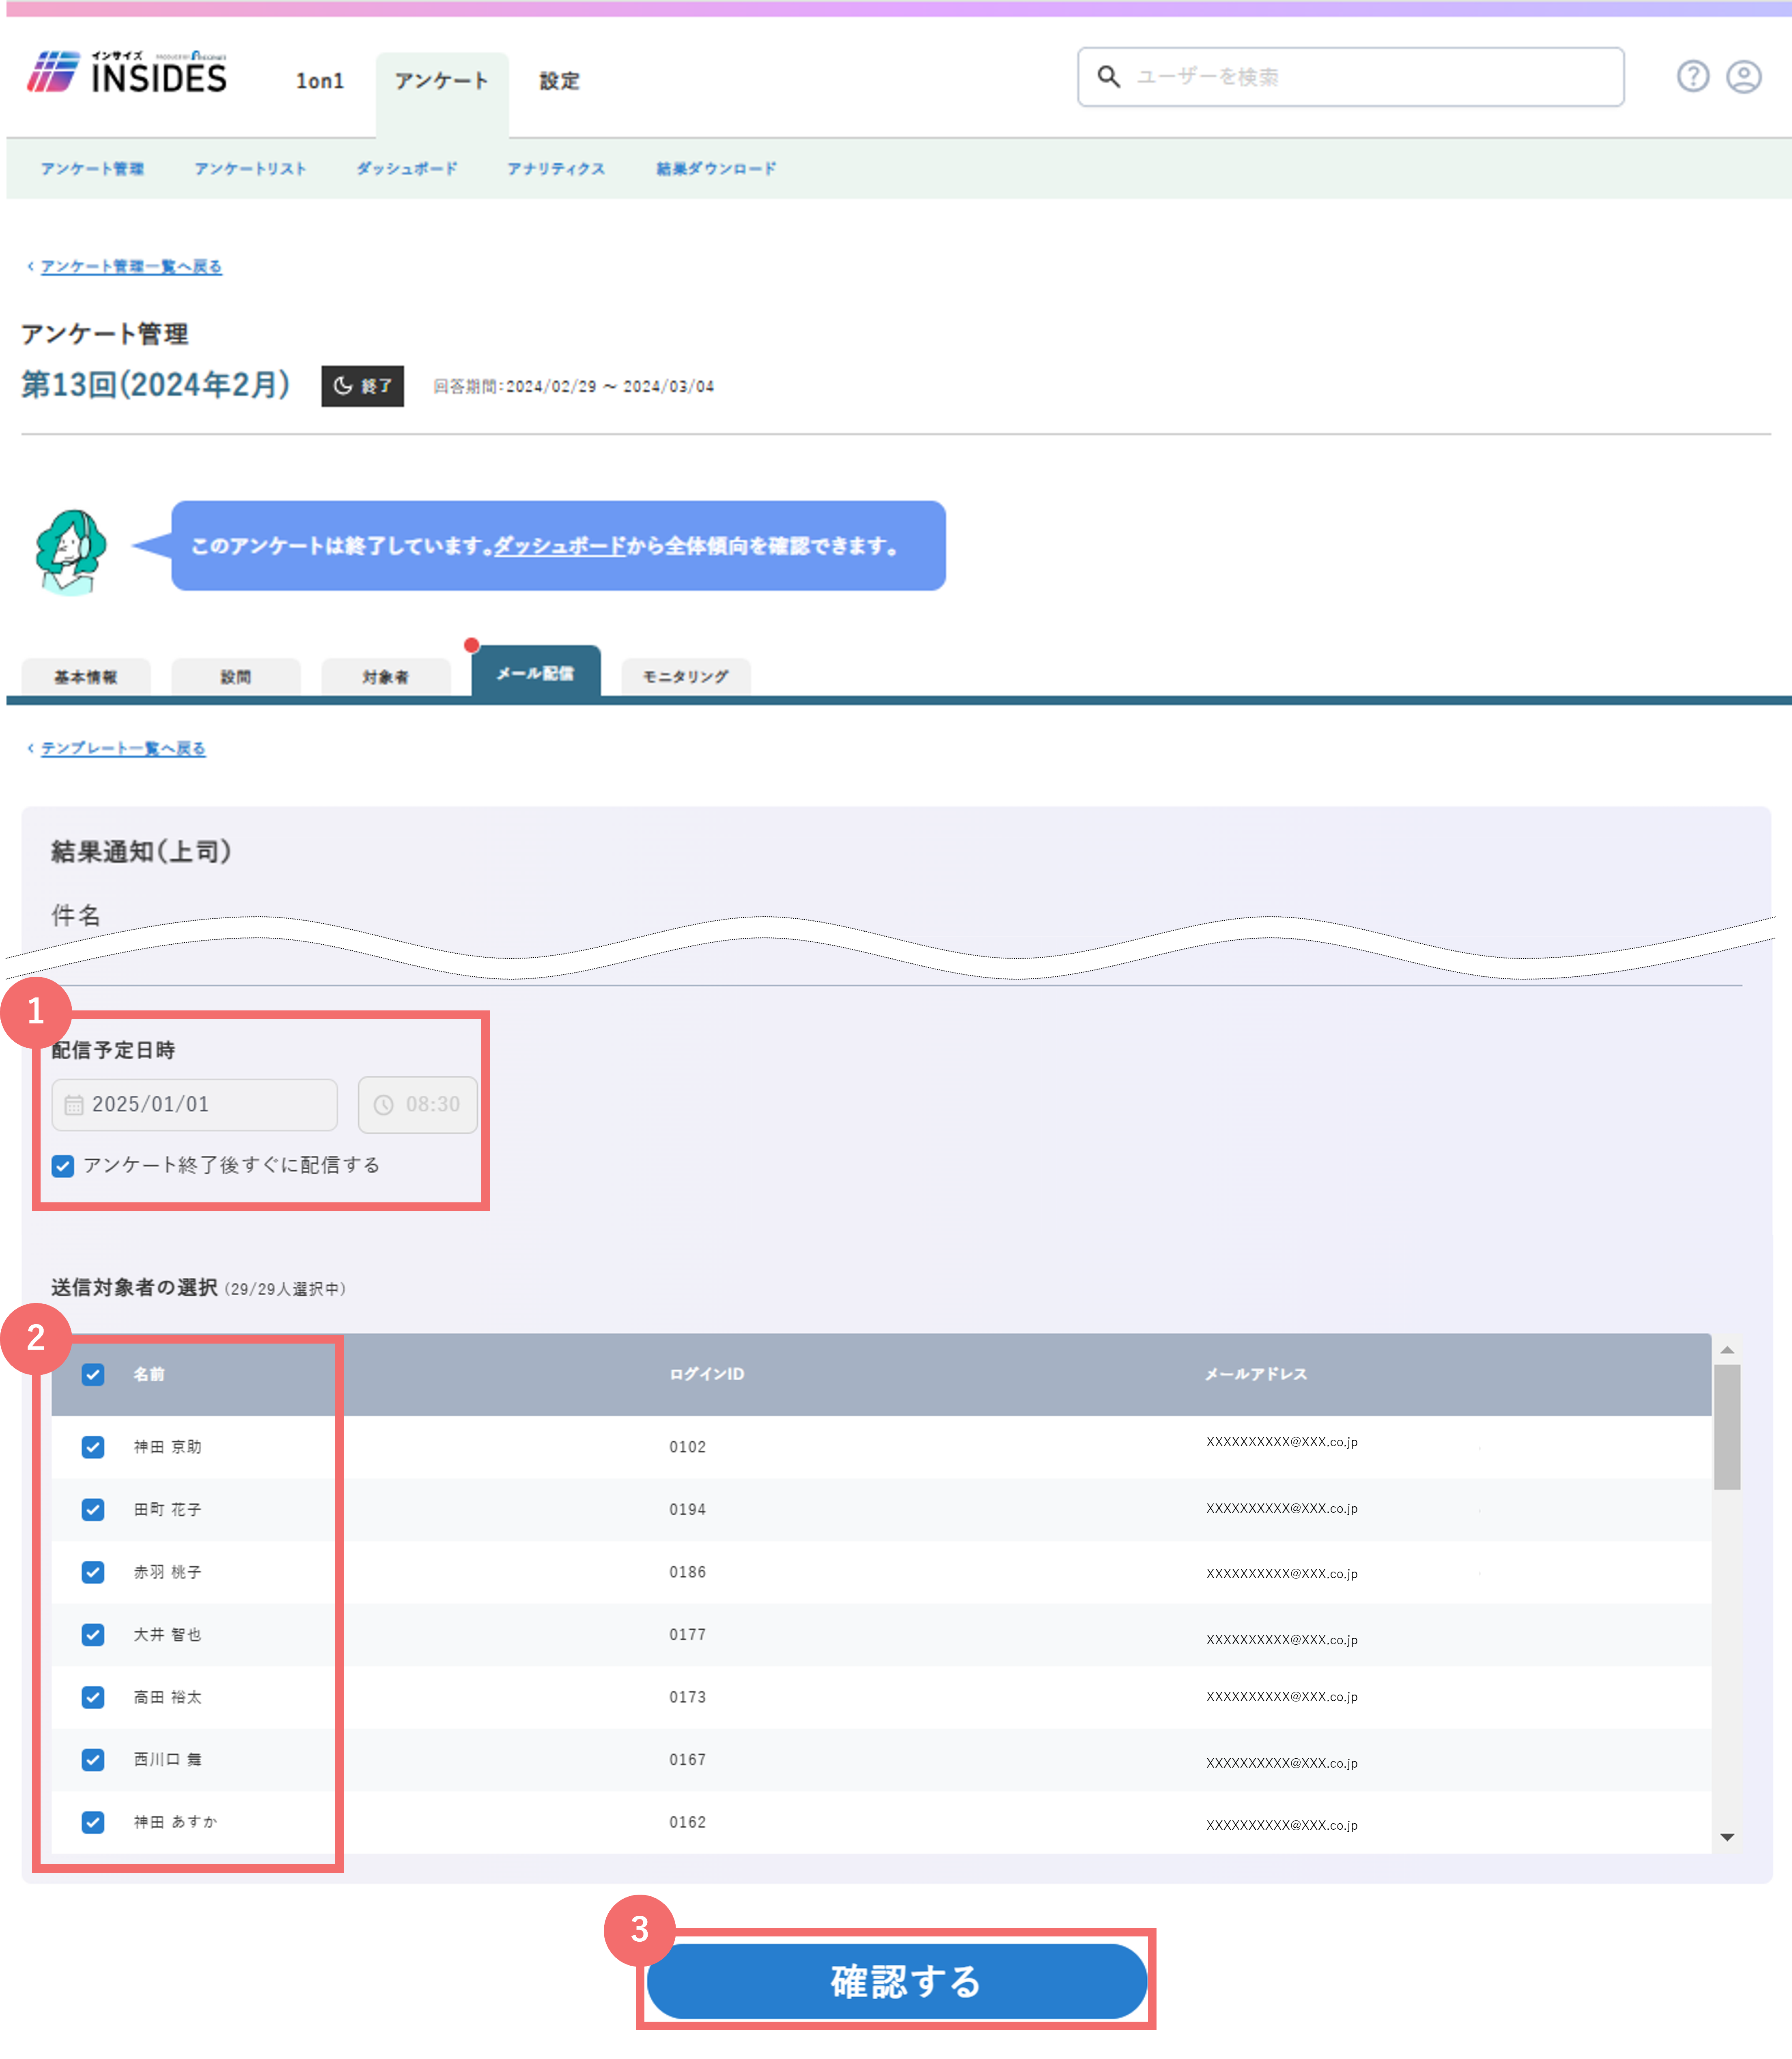Viewport: 1792px width, 2059px height.
Task: Go to アナリティクス submenu
Action: (x=556, y=169)
